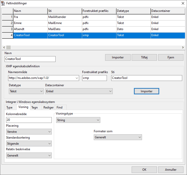
Task: Click the 'MailAfsender' cell
Action: tap(65, 17)
